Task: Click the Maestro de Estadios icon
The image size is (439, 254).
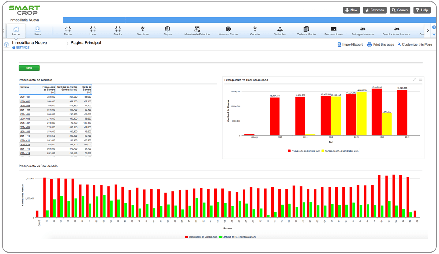Action: 197,29
